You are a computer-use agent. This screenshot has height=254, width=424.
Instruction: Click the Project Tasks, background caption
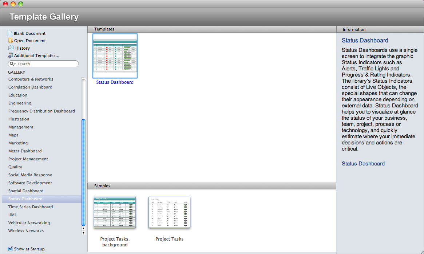tap(115, 242)
